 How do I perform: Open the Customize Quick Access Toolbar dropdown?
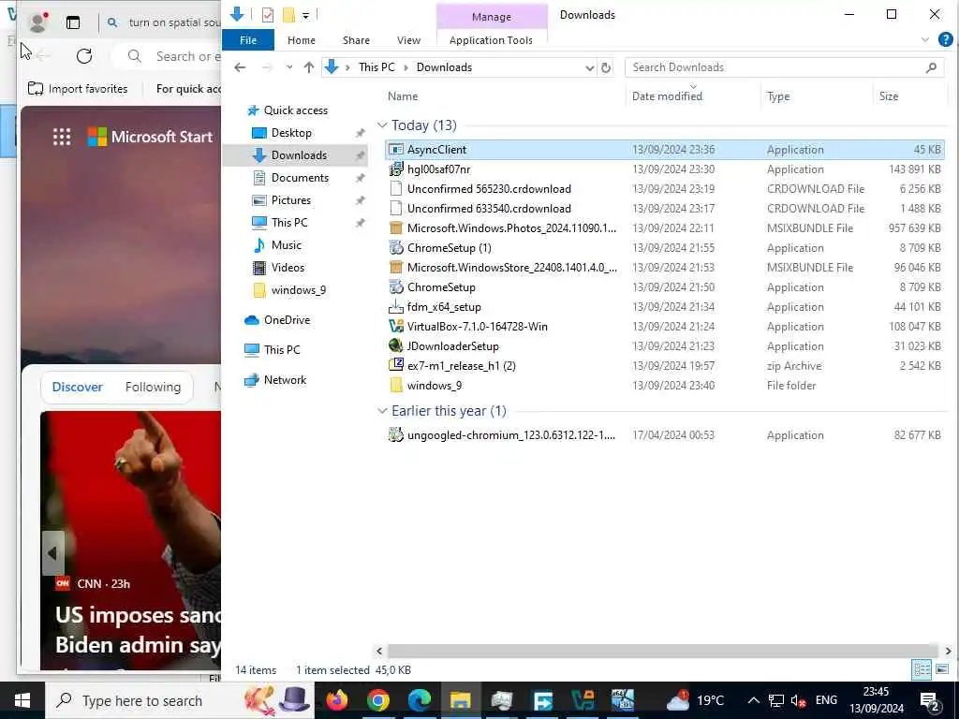click(x=306, y=15)
